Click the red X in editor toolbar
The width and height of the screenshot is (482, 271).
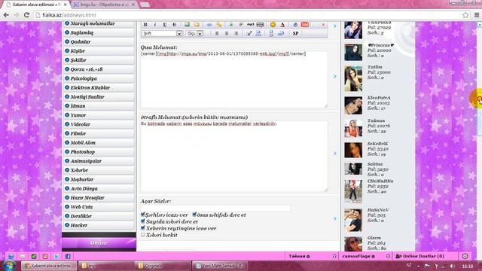tap(323, 25)
